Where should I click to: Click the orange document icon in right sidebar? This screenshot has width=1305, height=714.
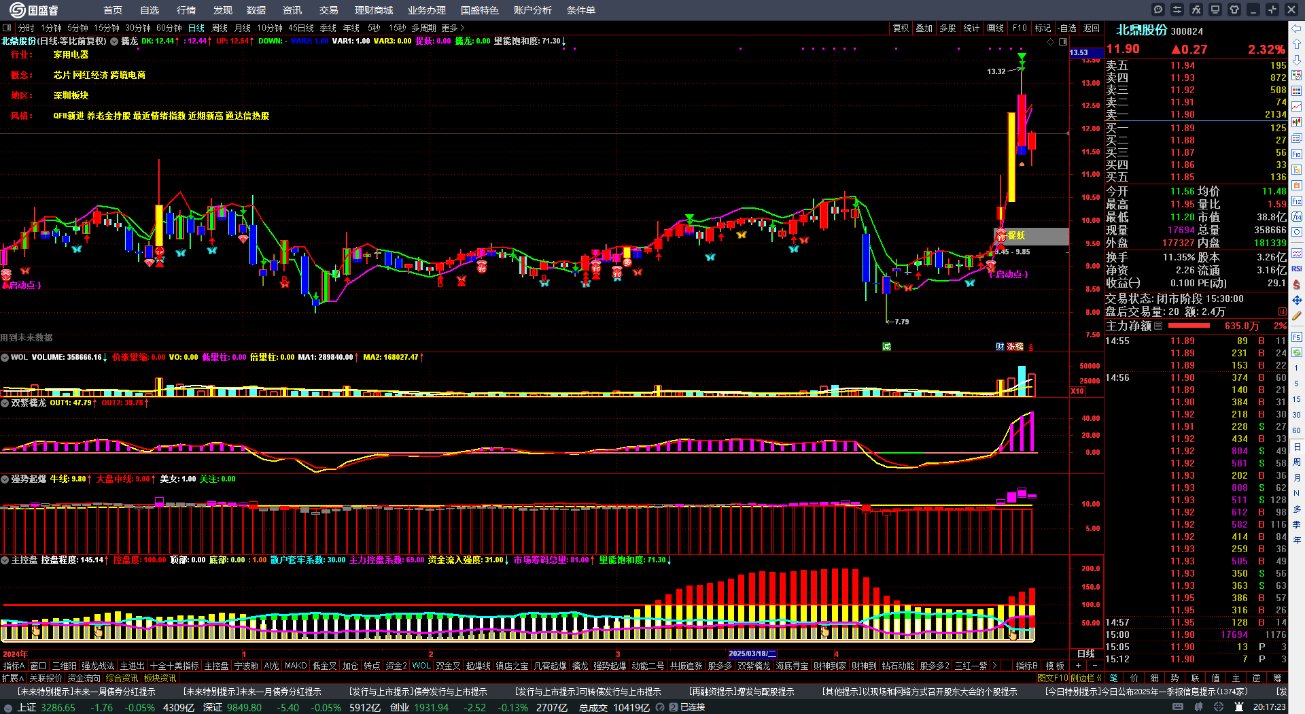pos(1297,186)
